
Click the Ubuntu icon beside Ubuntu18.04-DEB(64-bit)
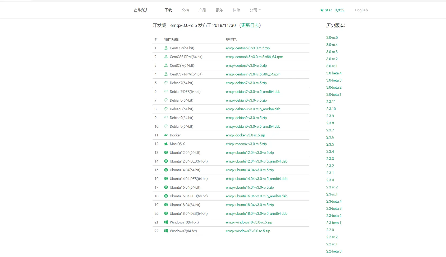(x=166, y=213)
